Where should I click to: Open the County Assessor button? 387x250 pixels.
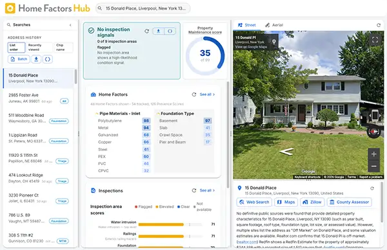point(350,202)
